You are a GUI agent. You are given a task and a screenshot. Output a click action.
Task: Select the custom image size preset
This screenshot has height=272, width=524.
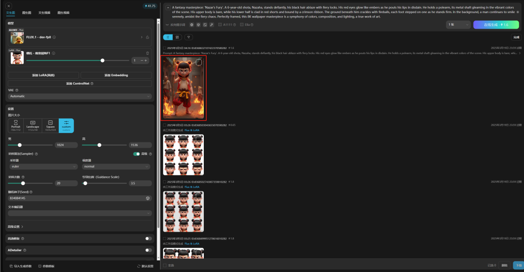[66, 126]
